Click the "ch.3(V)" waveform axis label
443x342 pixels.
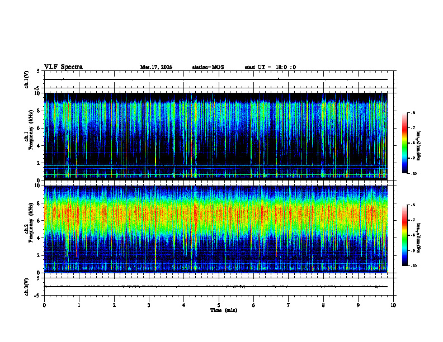pos(27,287)
